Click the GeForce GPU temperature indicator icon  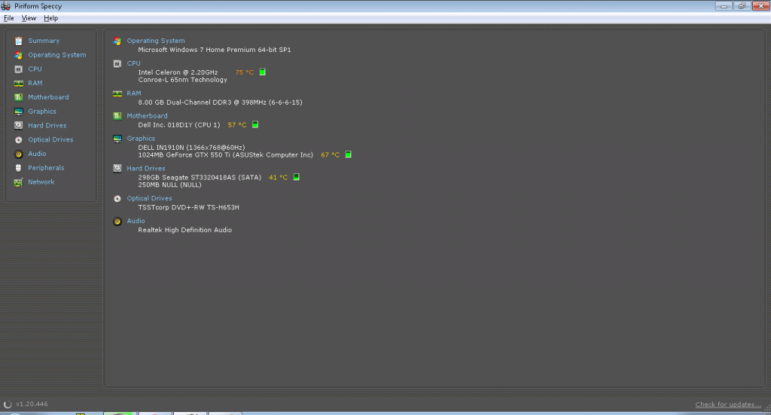pos(349,155)
